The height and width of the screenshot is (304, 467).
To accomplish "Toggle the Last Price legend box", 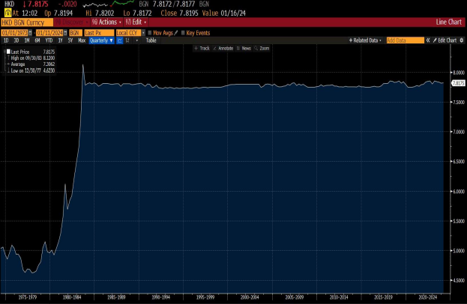I will [x=7, y=51].
